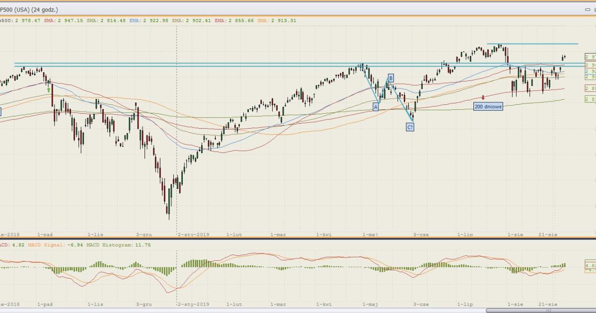596x313 pixels.
Task: Select the 'C?' wave annotation label
Action: tap(410, 127)
